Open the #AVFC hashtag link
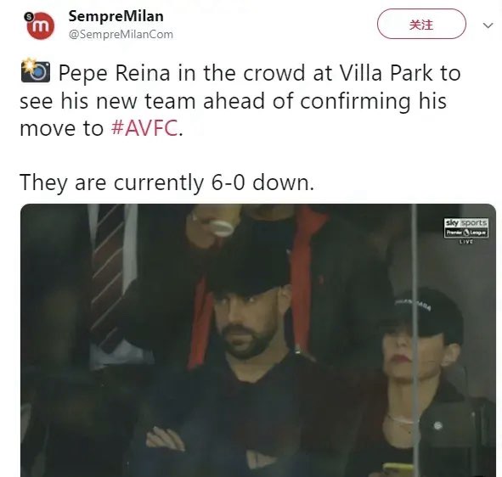The height and width of the screenshot is (477, 502). [144, 128]
